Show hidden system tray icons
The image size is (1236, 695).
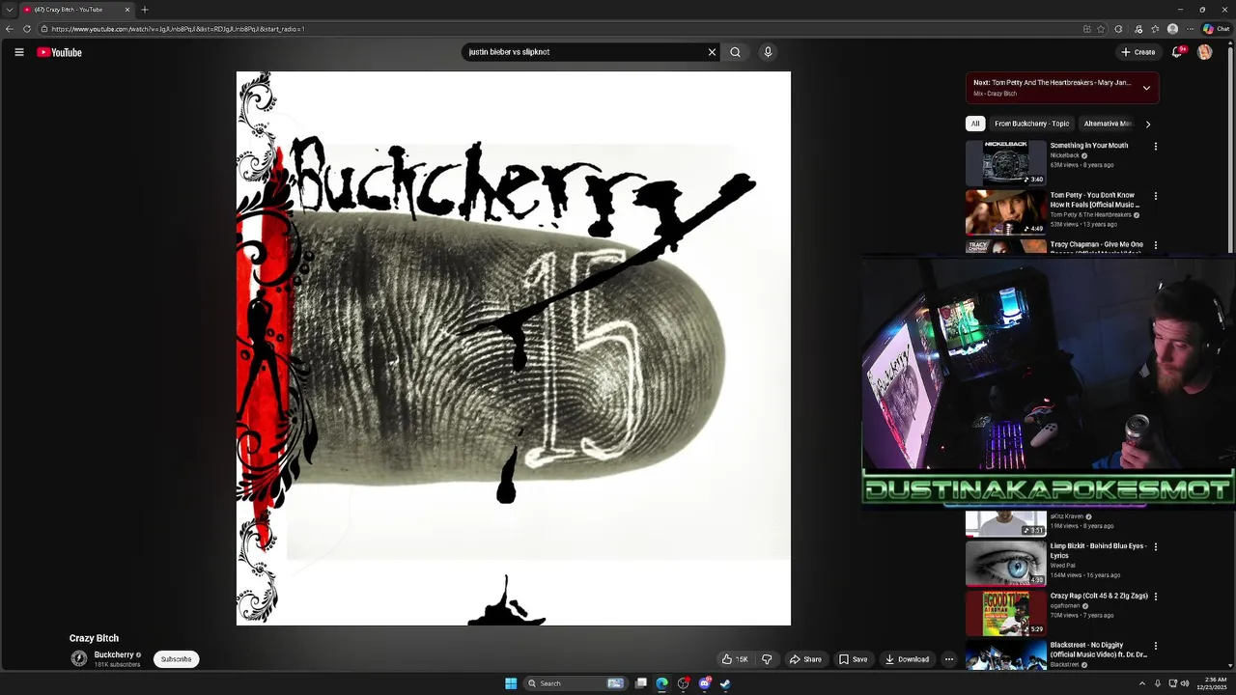point(1141,683)
